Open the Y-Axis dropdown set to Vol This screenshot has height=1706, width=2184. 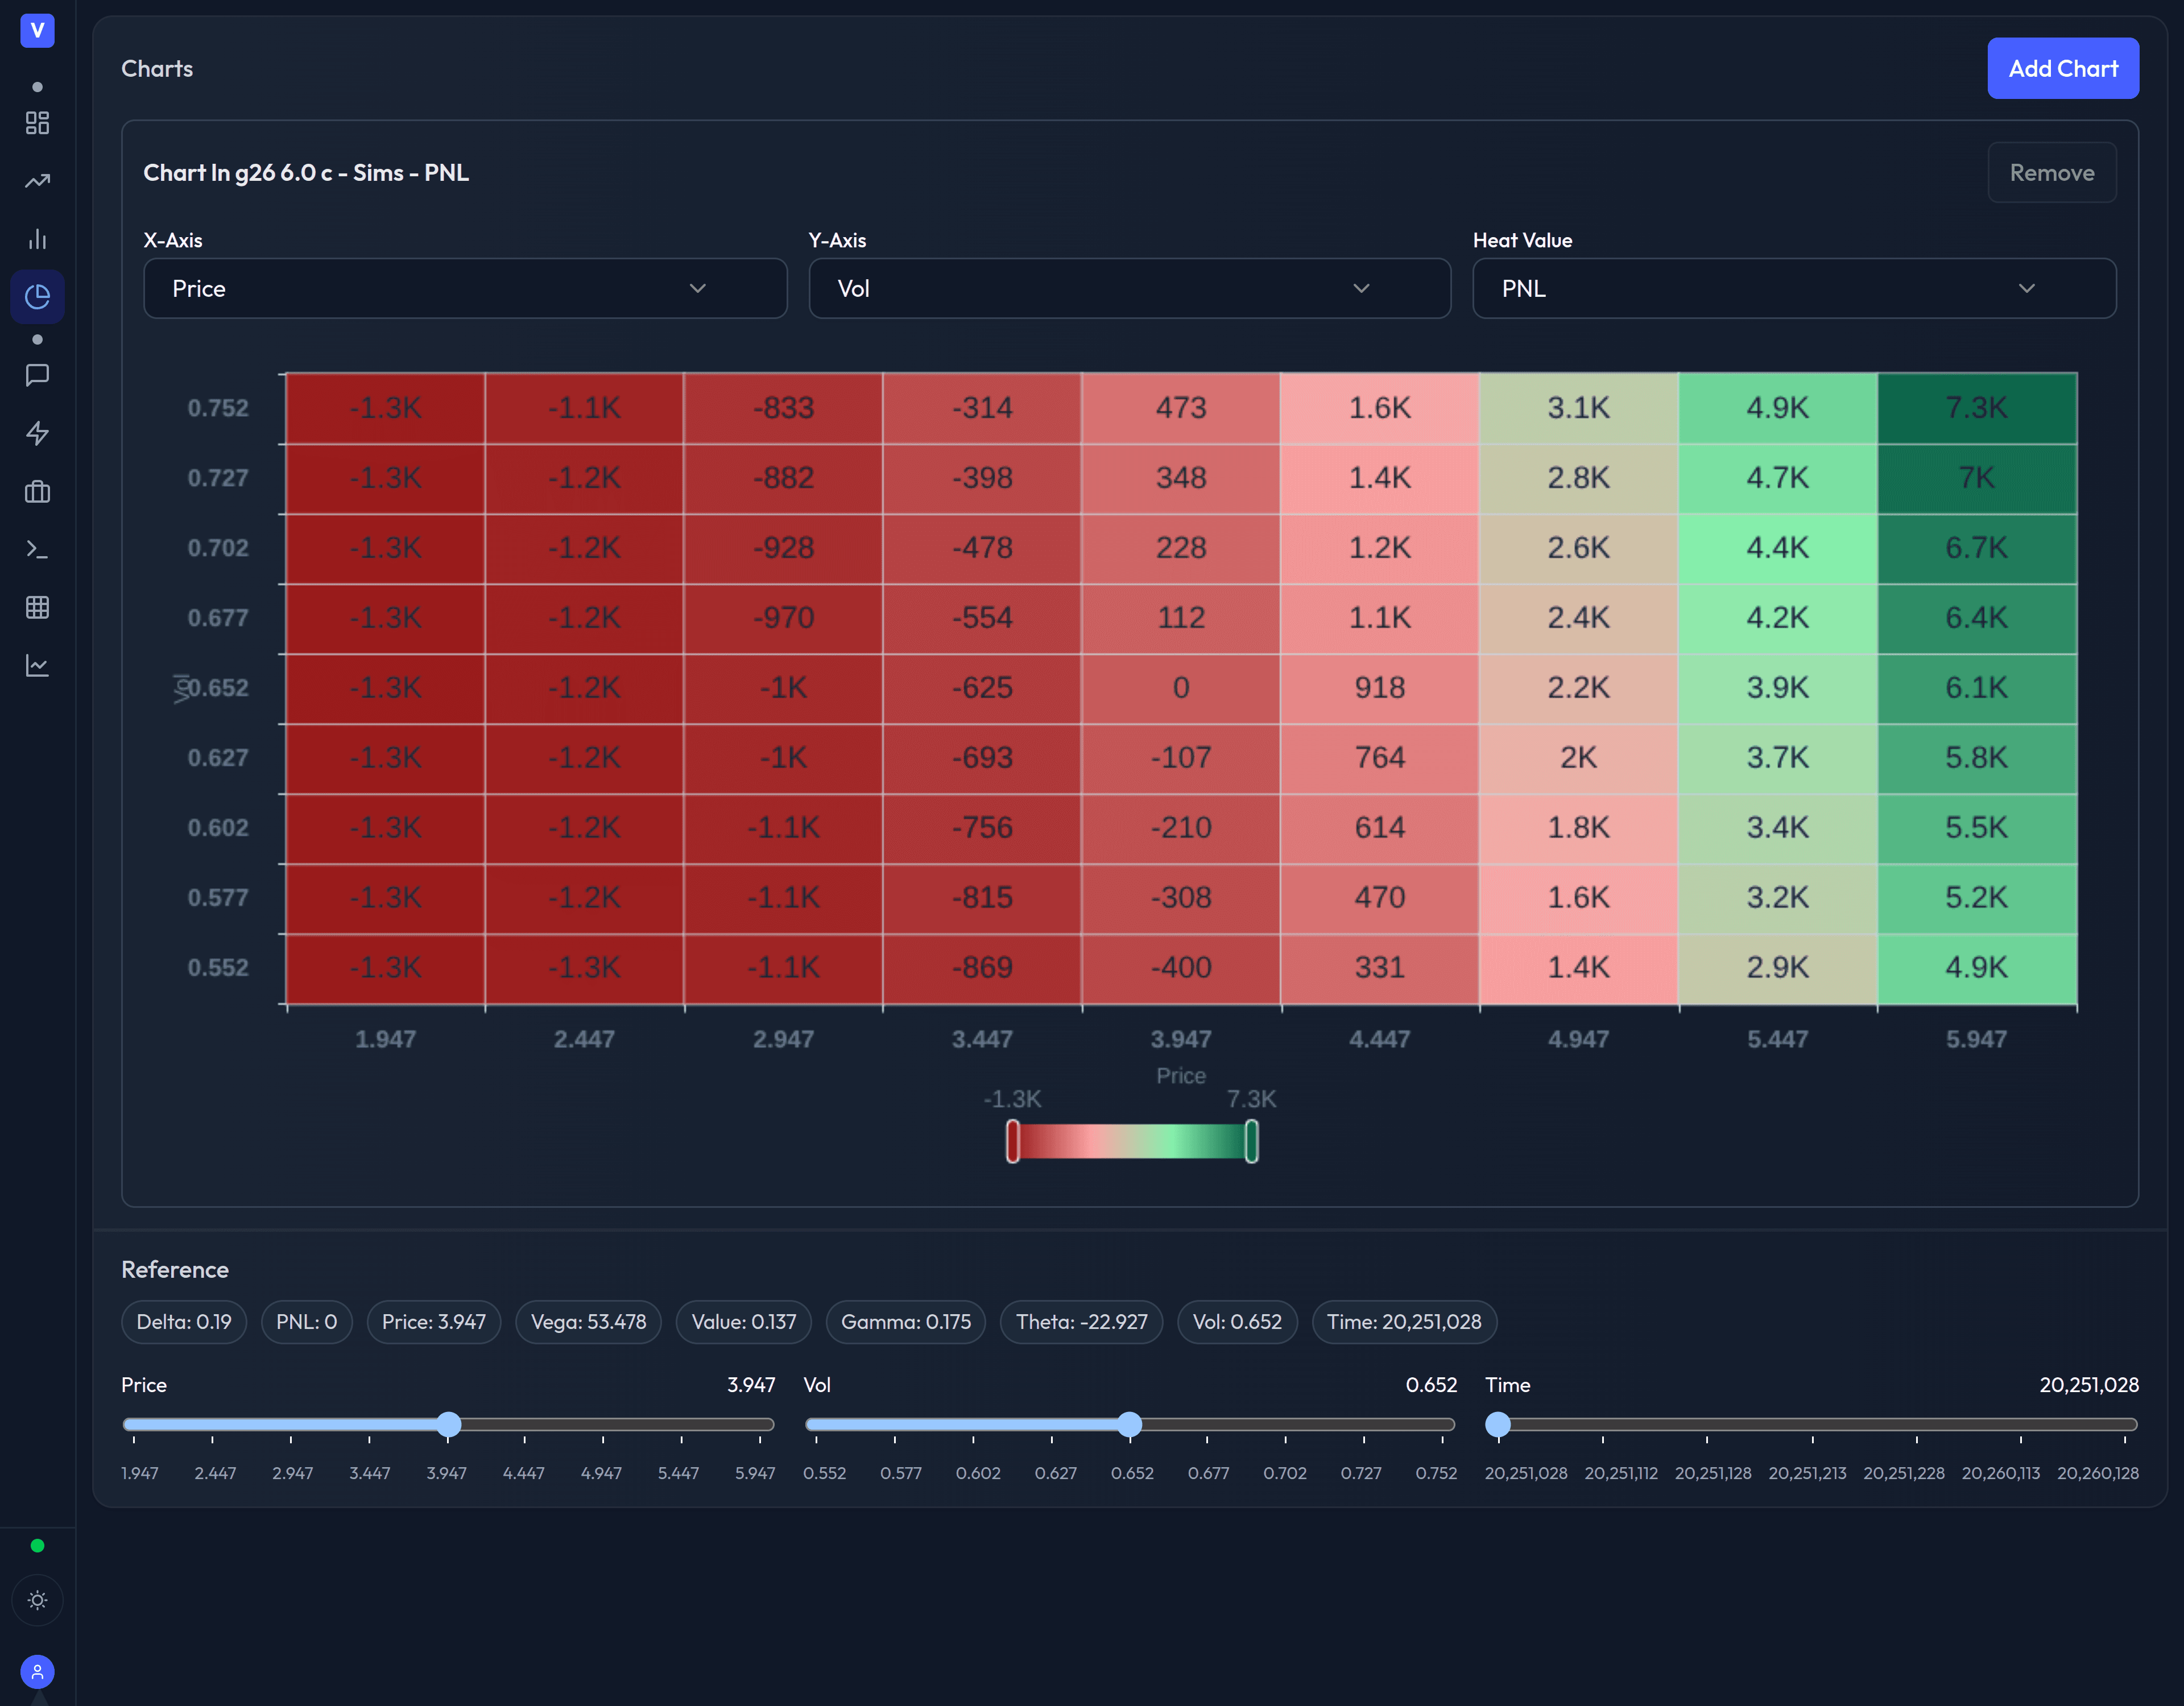pyautogui.click(x=1129, y=288)
